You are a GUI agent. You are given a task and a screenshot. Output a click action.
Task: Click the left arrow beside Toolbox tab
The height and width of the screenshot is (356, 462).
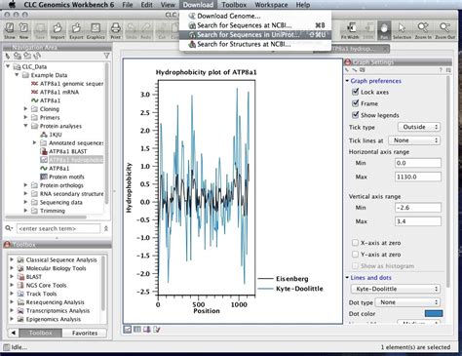[14, 333]
